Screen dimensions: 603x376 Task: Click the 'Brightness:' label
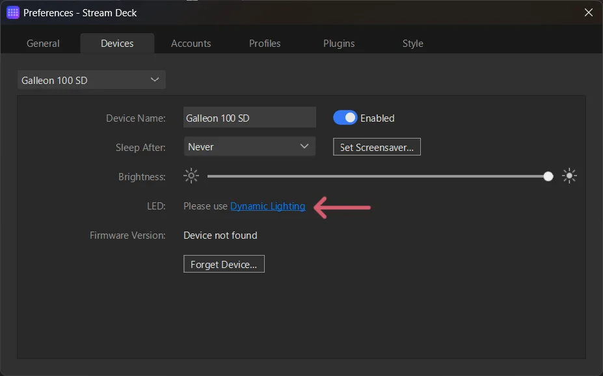(142, 177)
